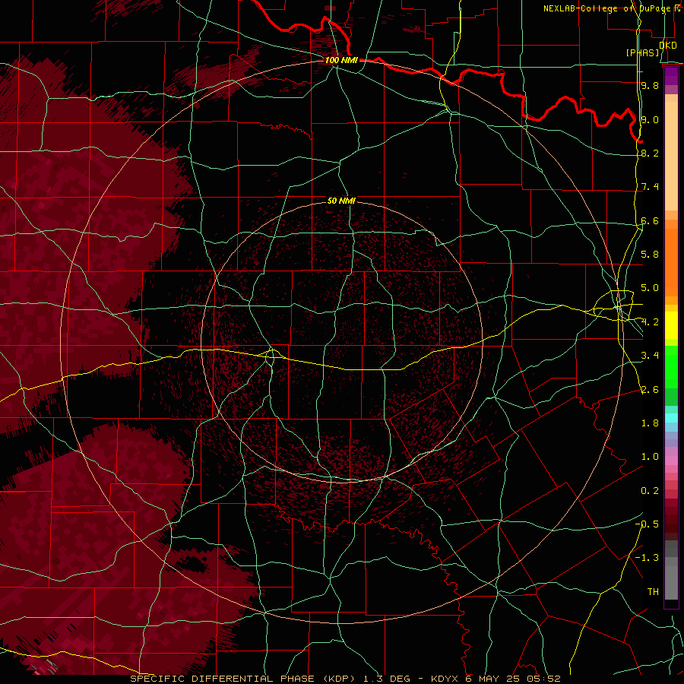Click the 2.6 scale value
Screen dimensions: 684x684
pos(650,390)
